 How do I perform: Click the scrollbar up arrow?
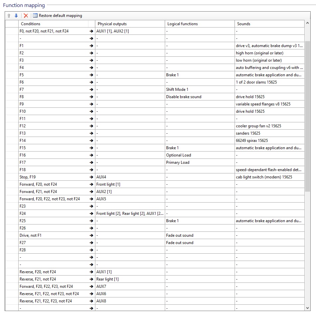(x=307, y=24)
